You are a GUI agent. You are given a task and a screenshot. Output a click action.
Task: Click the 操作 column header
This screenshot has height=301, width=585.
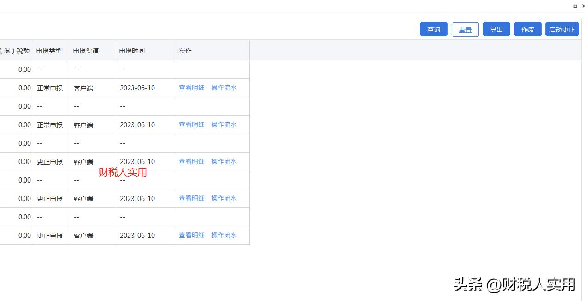tap(185, 51)
